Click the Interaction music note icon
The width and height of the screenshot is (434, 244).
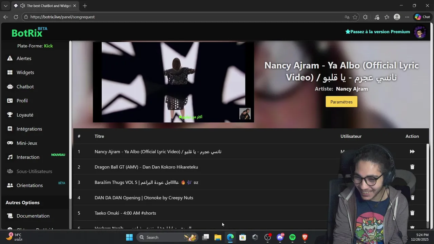point(10,157)
